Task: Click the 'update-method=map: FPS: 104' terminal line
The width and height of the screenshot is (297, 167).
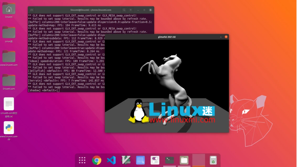Action: 64,25
